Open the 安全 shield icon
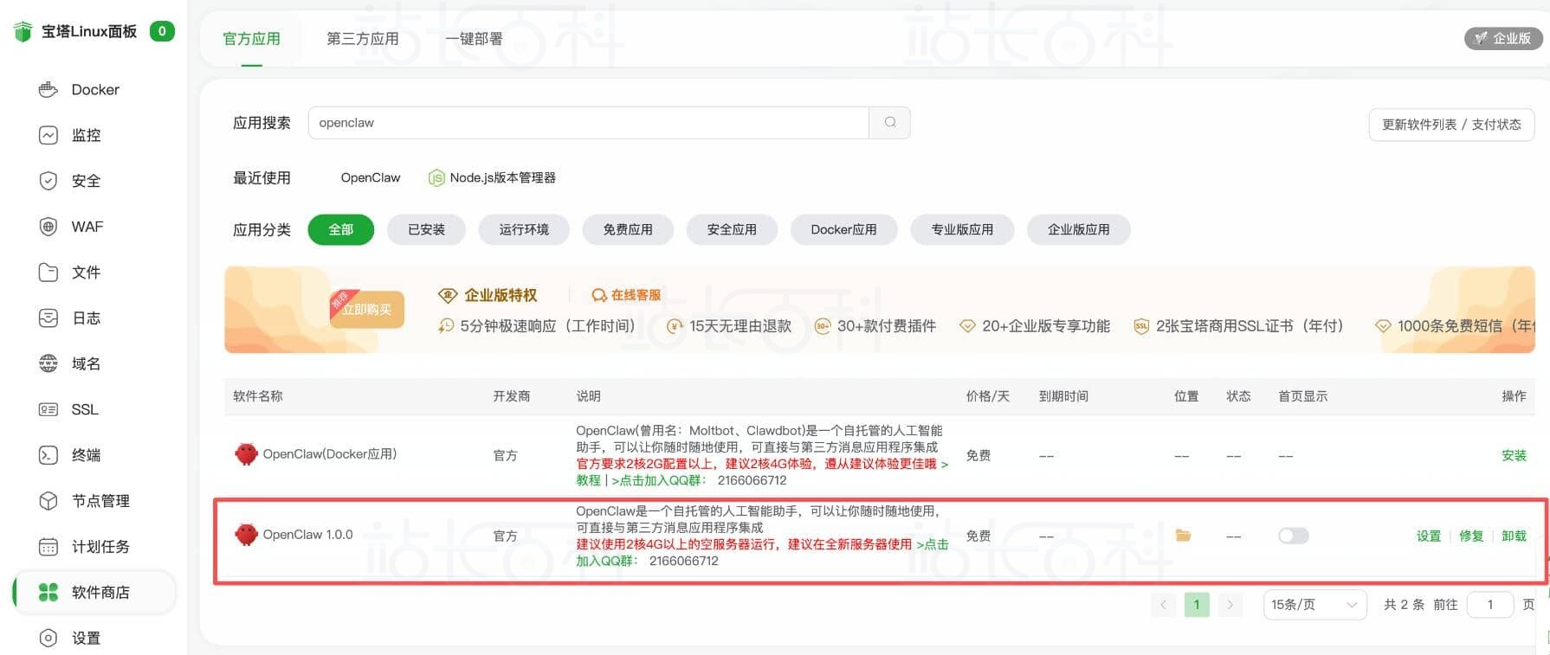 (48, 181)
